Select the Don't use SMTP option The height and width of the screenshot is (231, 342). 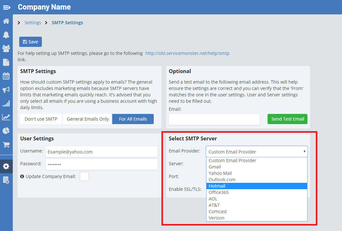tap(41, 119)
